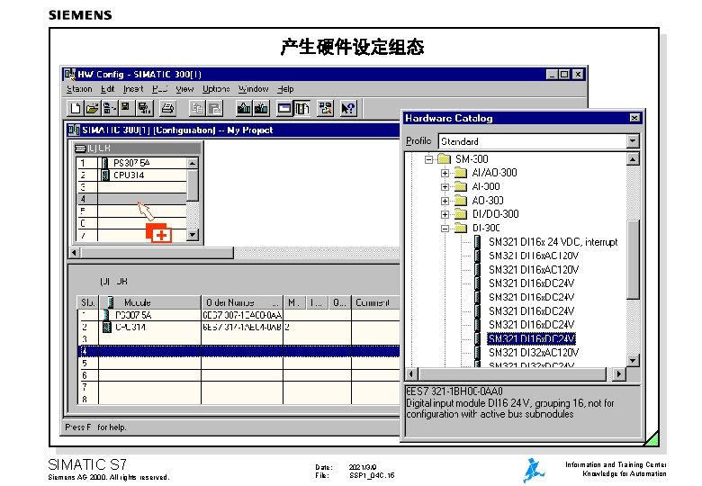
Task: Click the Order Number column header
Action: coord(242,302)
